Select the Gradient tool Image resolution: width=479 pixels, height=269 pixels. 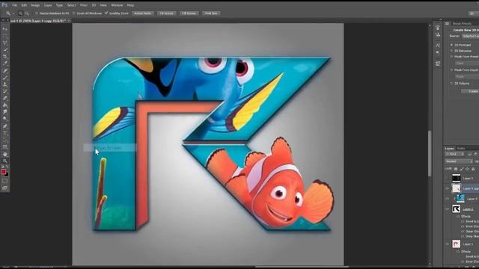(x=5, y=105)
